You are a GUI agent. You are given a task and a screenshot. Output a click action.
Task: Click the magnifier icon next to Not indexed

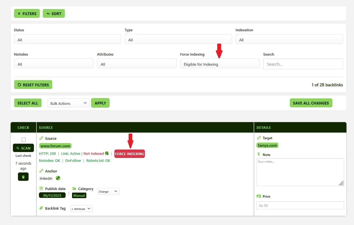107,153
